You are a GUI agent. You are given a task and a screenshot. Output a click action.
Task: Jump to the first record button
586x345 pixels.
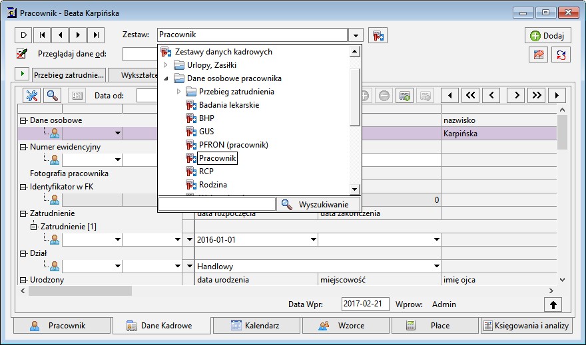tap(42, 35)
